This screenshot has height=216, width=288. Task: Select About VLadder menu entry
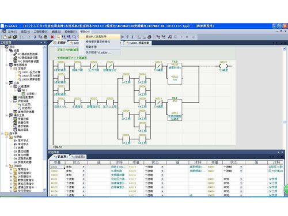98,52
